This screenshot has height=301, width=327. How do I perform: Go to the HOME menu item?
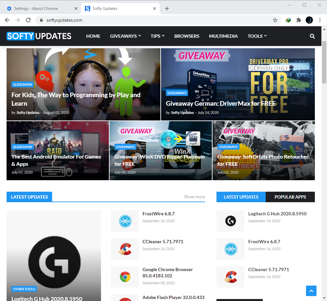tap(93, 36)
